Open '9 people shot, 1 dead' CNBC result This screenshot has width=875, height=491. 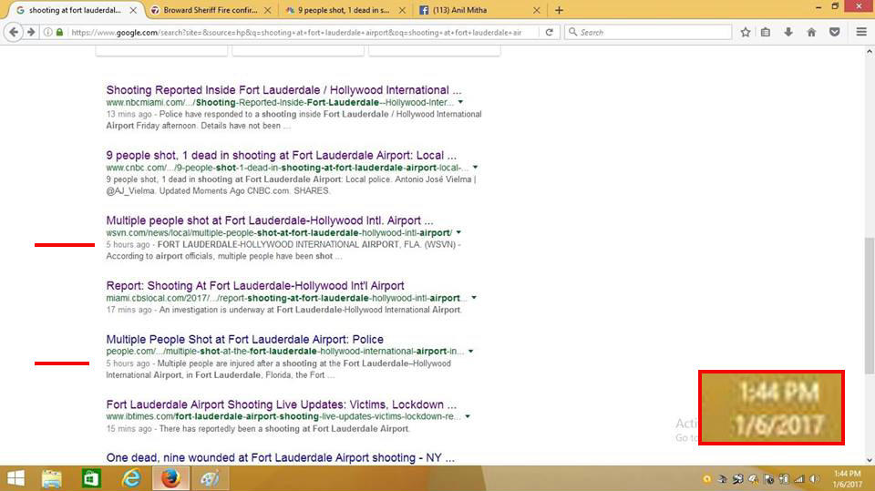tap(282, 155)
